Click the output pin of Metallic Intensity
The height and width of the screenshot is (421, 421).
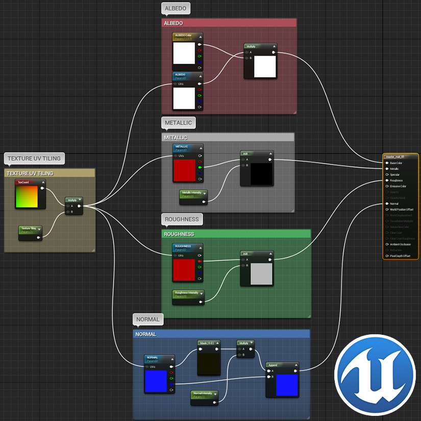[x=204, y=202]
